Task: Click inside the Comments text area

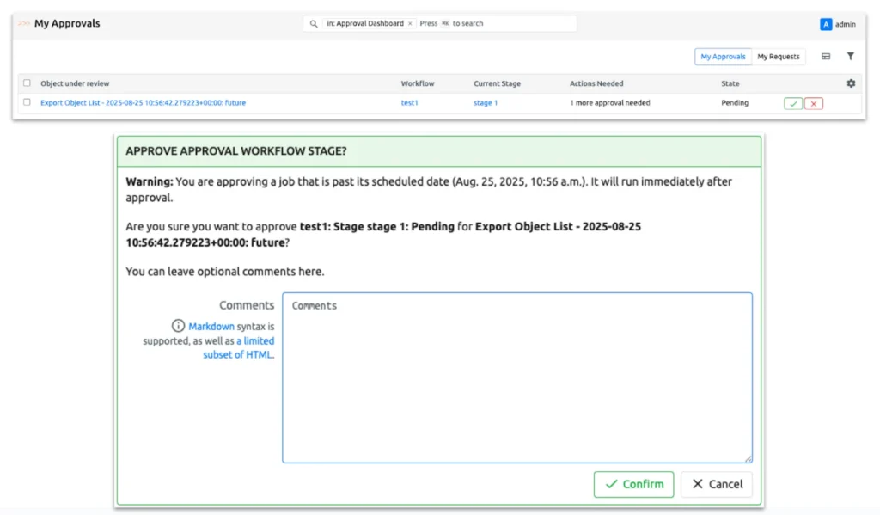Action: pyautogui.click(x=516, y=377)
